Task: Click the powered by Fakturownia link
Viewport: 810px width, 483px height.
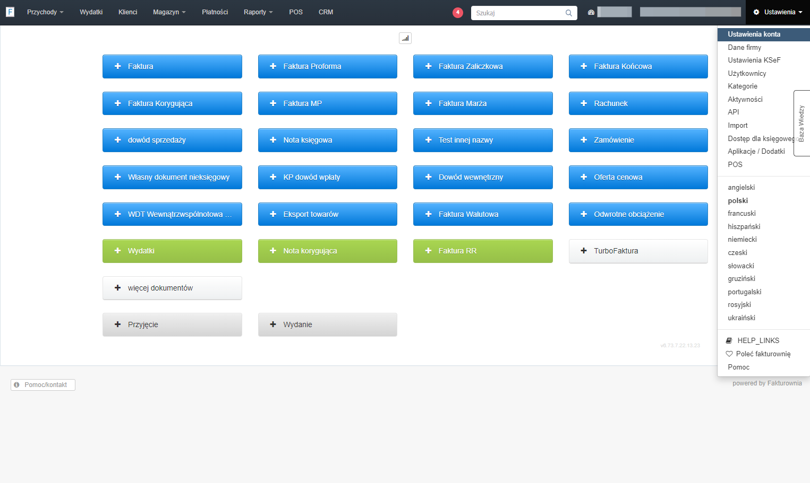Action: 767,383
